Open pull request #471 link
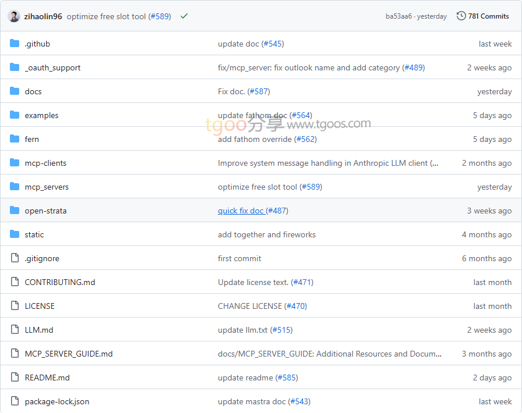Screen dimensions: 522x413 [x=302, y=282]
